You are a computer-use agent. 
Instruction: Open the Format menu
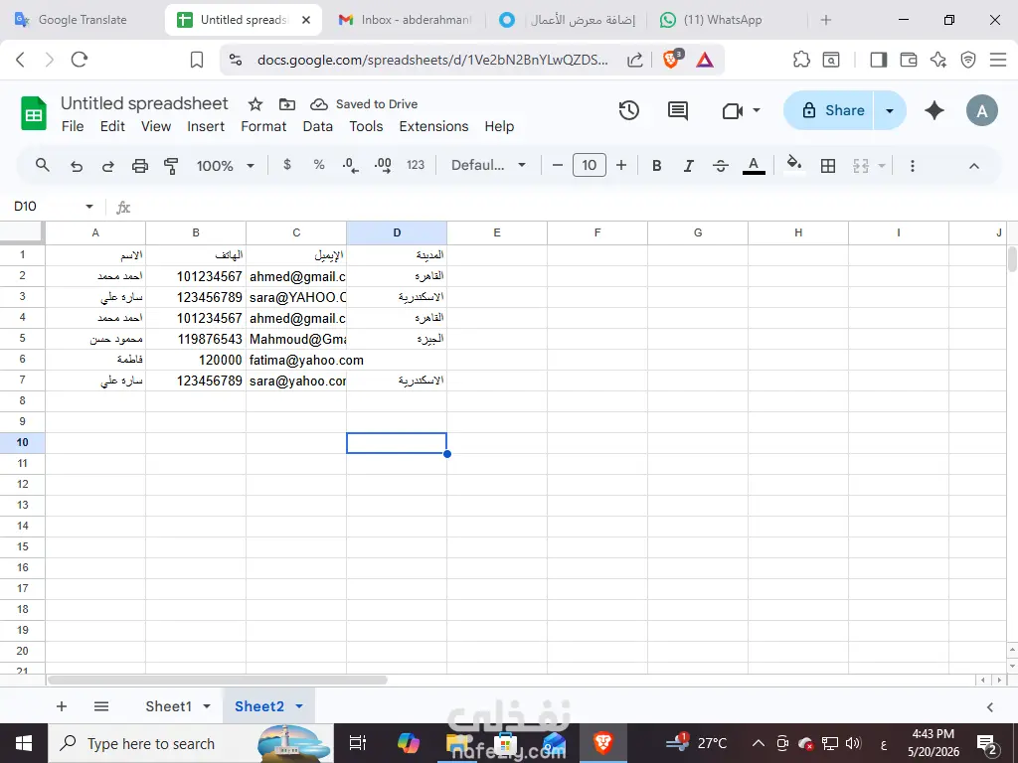pyautogui.click(x=263, y=126)
